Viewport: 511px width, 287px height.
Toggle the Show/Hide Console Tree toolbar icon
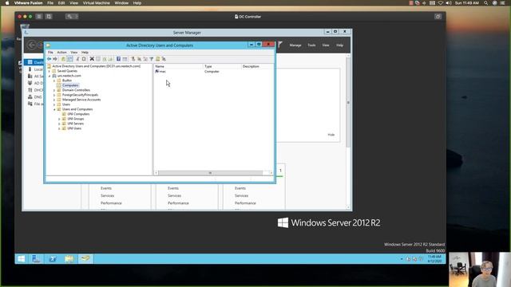69,59
